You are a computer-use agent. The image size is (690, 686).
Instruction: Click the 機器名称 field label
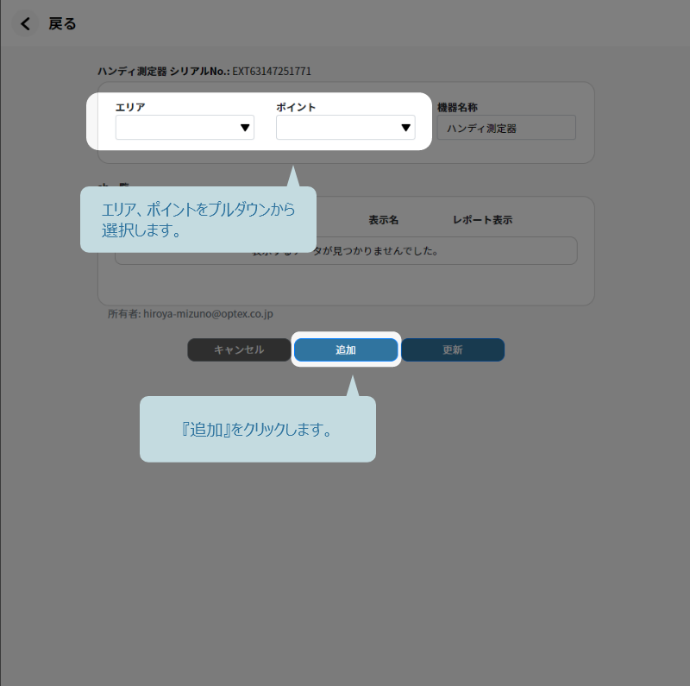pos(458,107)
